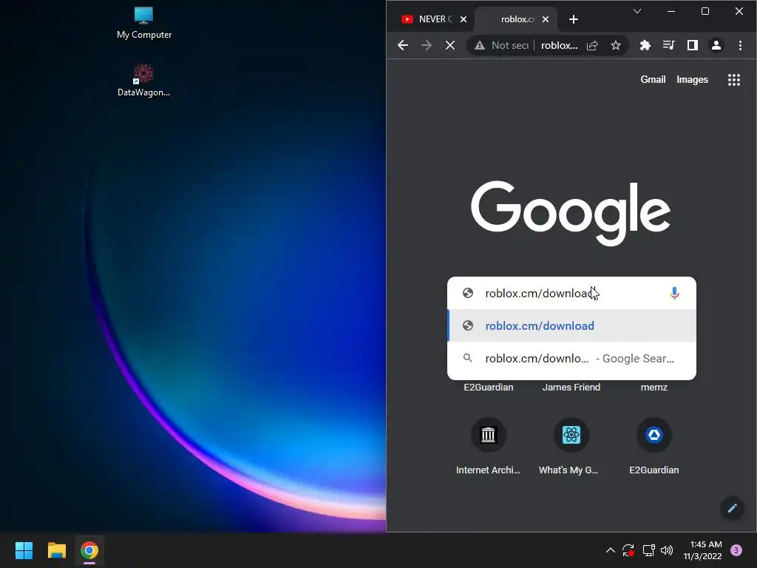Open File Explorer from taskbar
Screen dimensions: 757x568
[x=56, y=550]
